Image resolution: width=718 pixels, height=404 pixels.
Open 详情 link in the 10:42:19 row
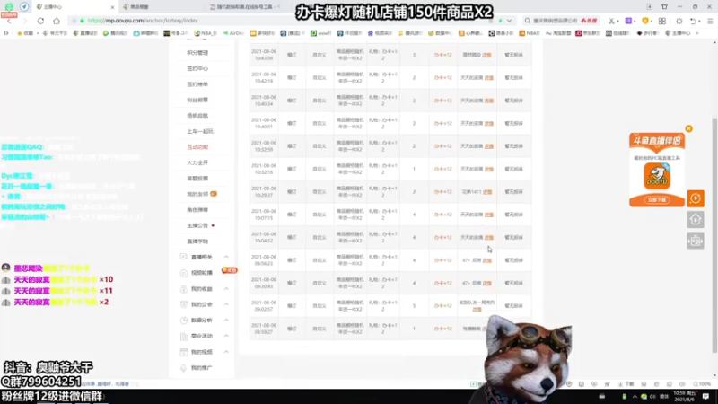489,78
